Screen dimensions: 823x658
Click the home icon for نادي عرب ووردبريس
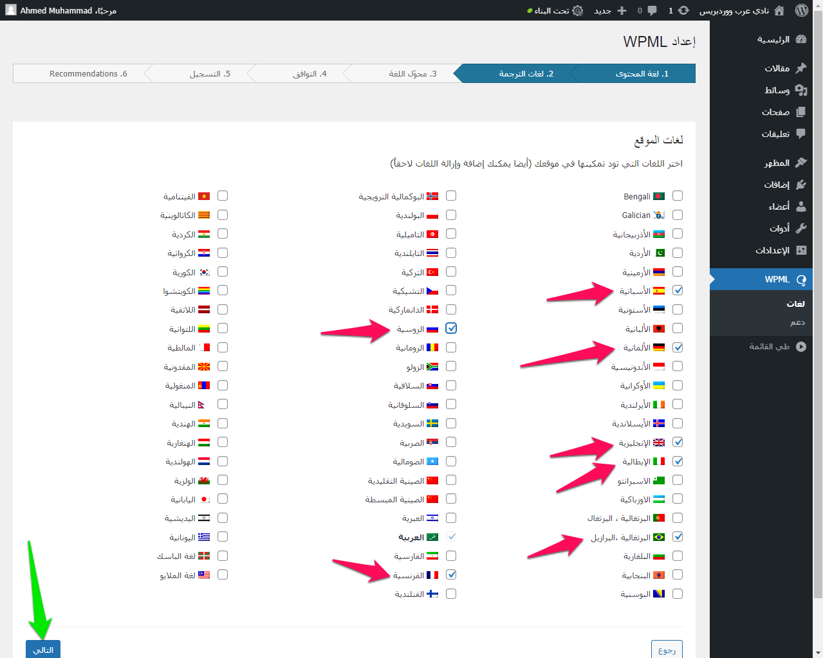779,10
